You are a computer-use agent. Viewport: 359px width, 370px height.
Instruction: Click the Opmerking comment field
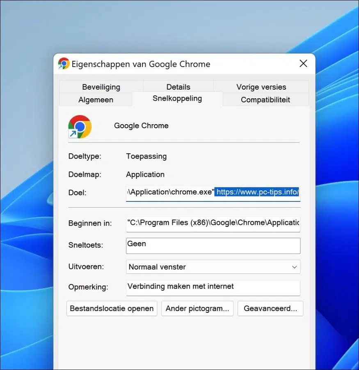213,288
